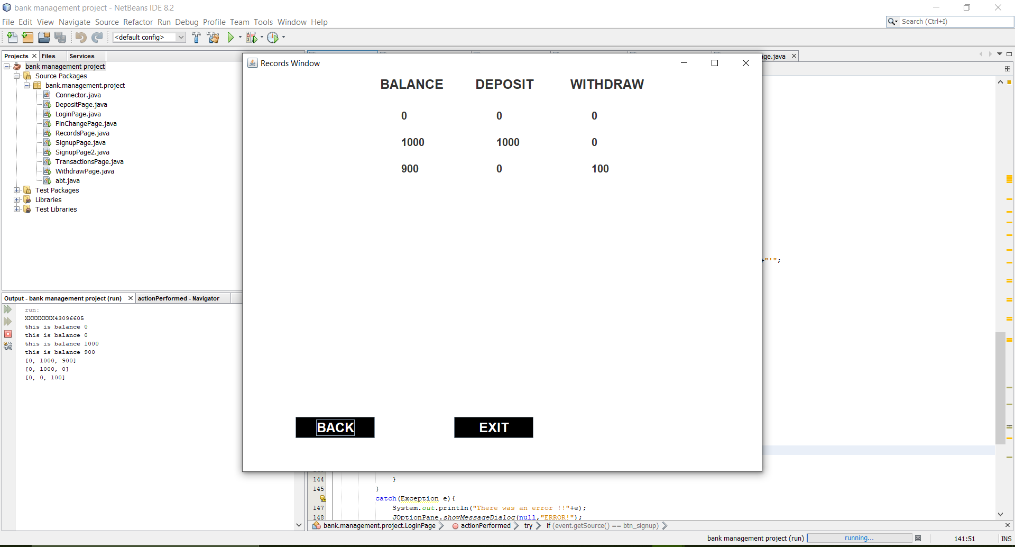This screenshot has width=1015, height=547.
Task: Collapse the Source Packages node
Action: 17,76
